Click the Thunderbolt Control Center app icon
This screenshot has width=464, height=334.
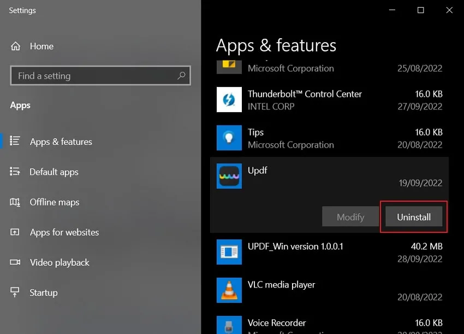pos(229,99)
